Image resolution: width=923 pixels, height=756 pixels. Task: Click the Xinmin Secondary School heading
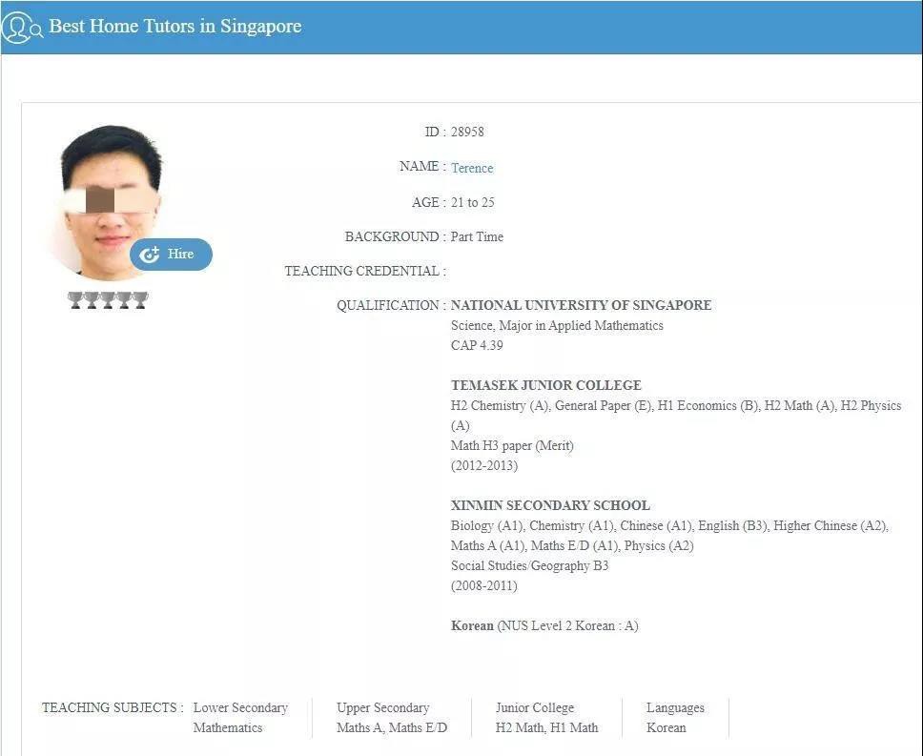550,505
